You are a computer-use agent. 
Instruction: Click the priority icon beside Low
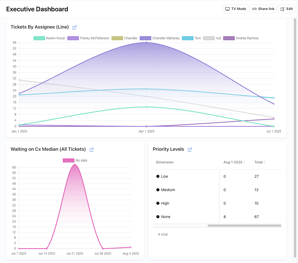click(x=158, y=176)
